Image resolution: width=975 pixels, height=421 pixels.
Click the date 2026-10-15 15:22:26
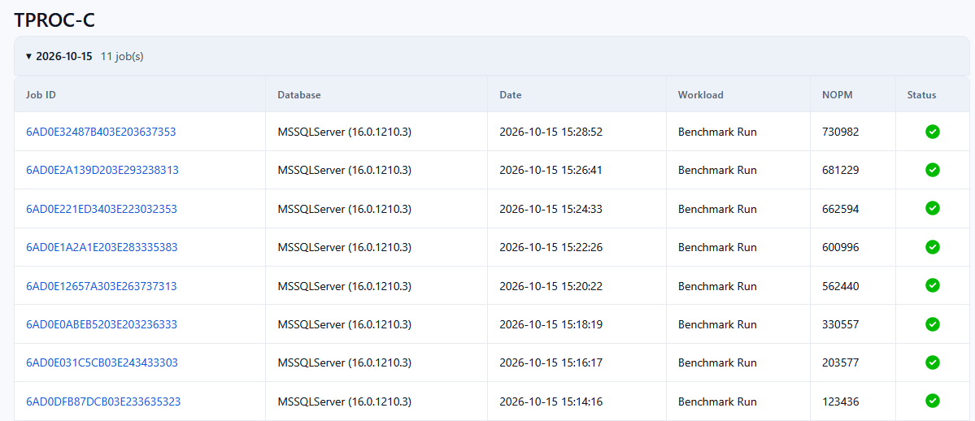[551, 247]
